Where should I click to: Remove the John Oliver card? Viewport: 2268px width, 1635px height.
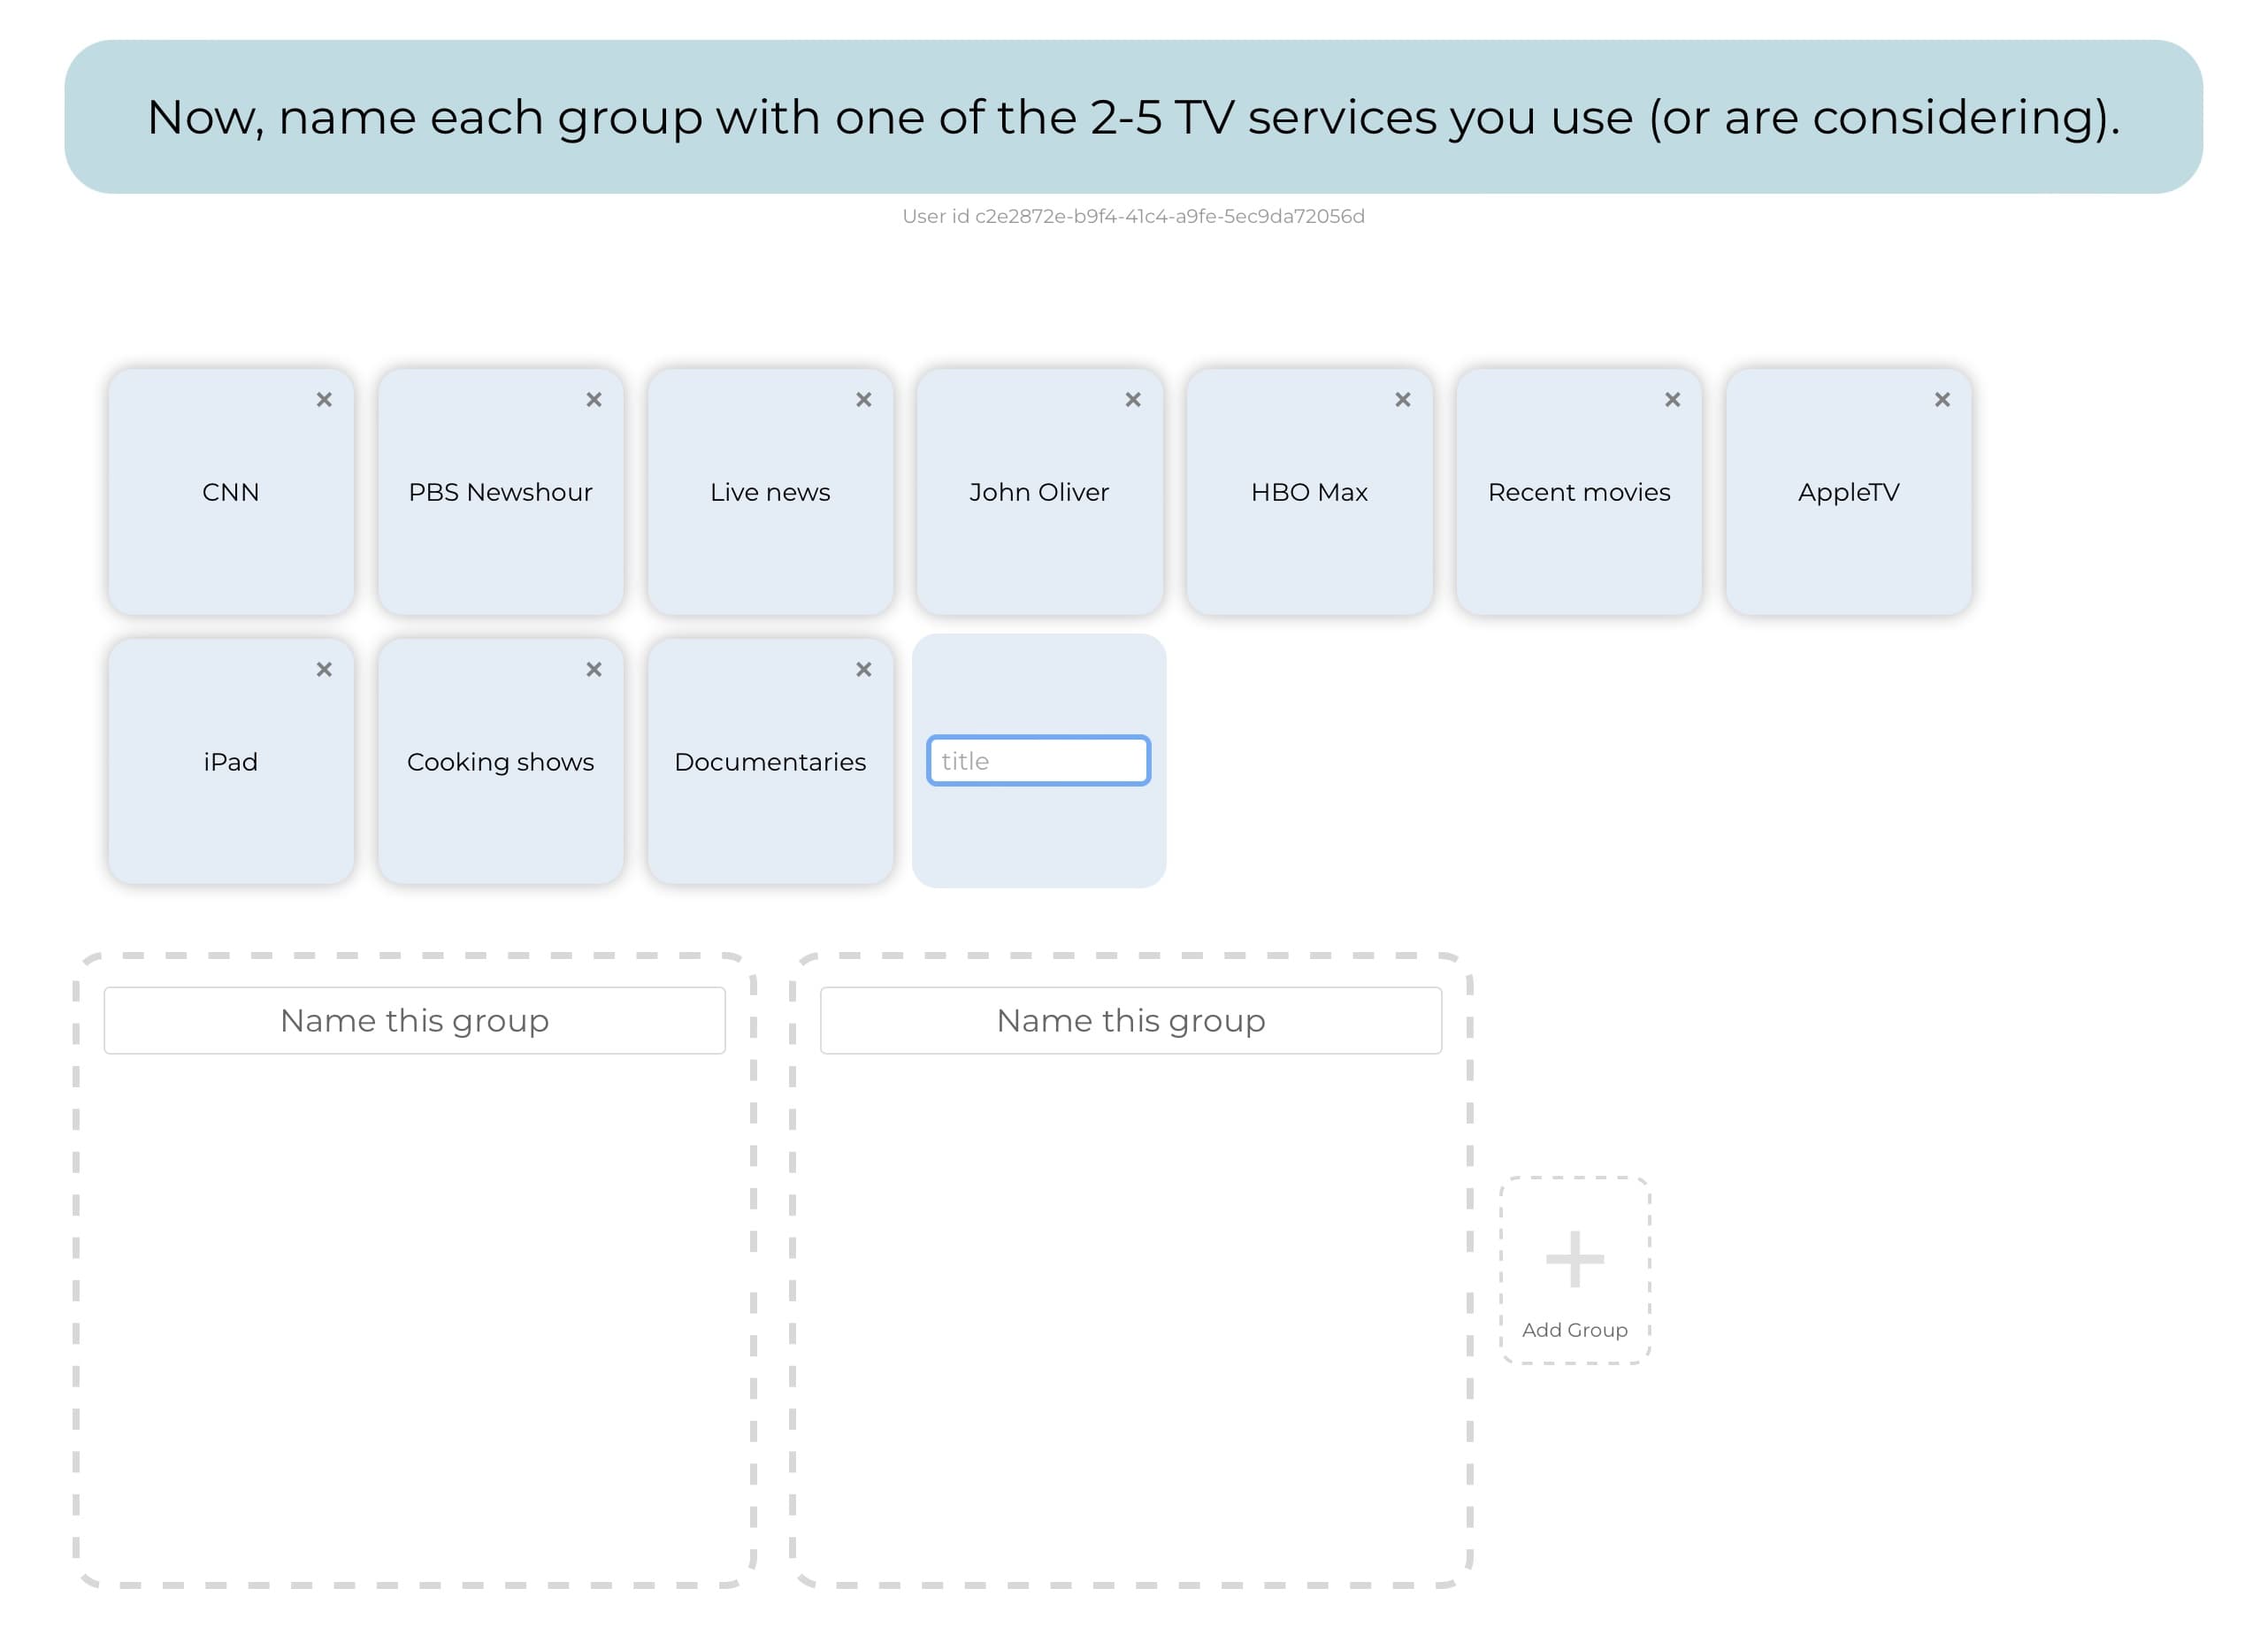tap(1133, 399)
